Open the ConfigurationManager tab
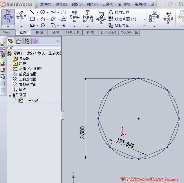The image size is (184, 183). (27, 41)
